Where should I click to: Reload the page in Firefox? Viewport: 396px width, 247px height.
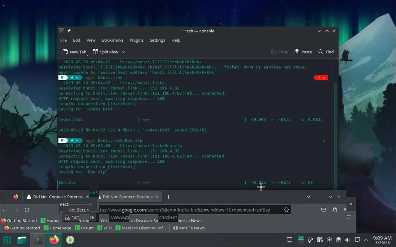click(27, 210)
